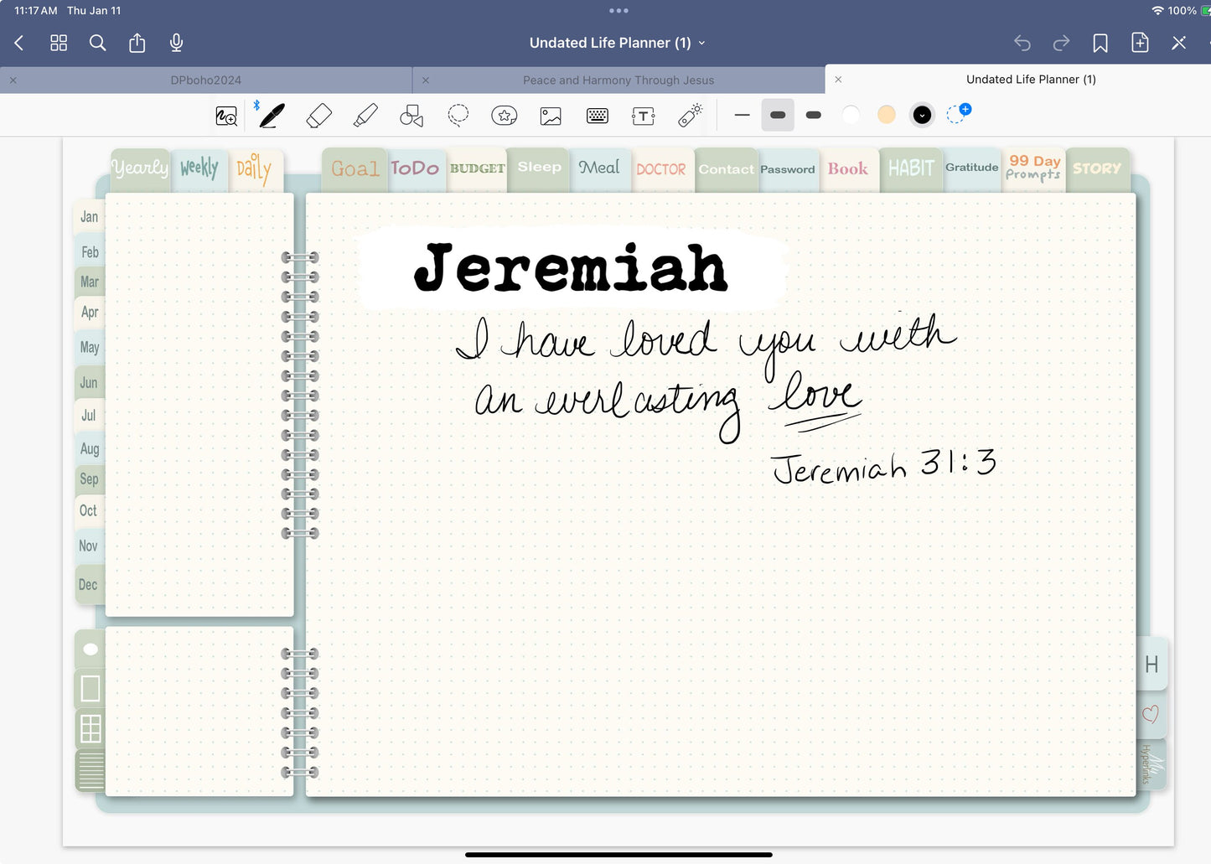Open the Stickers/Elements tool
This screenshot has height=864, width=1211.
coord(504,115)
